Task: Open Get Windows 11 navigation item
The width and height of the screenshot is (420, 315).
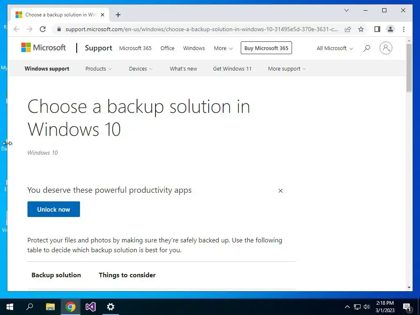Action: 232,69
